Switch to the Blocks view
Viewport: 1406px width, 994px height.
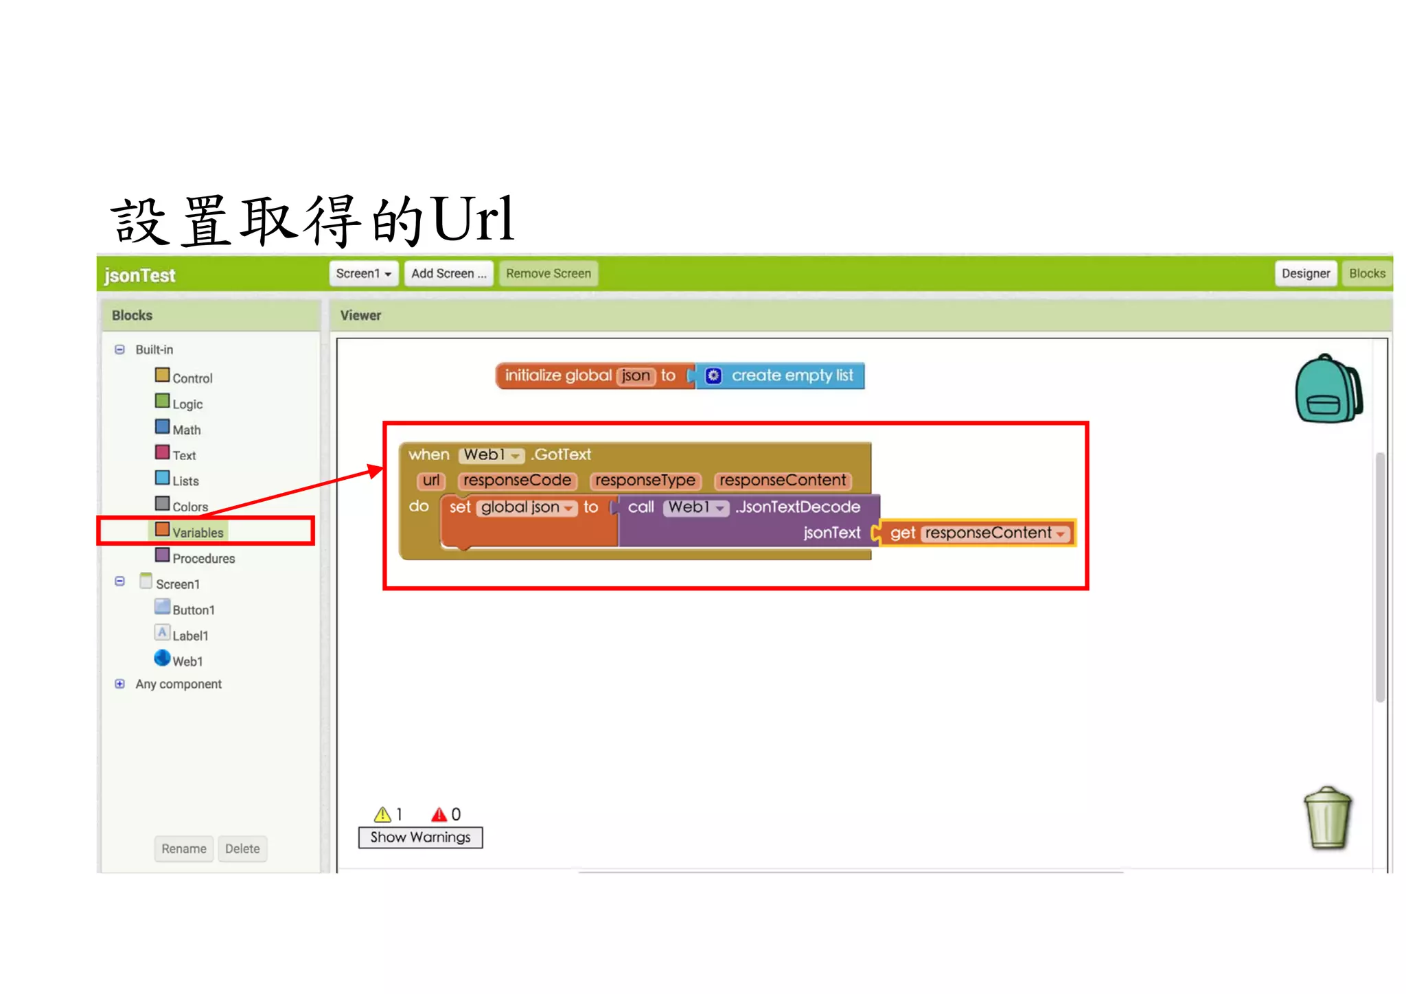coord(1366,273)
